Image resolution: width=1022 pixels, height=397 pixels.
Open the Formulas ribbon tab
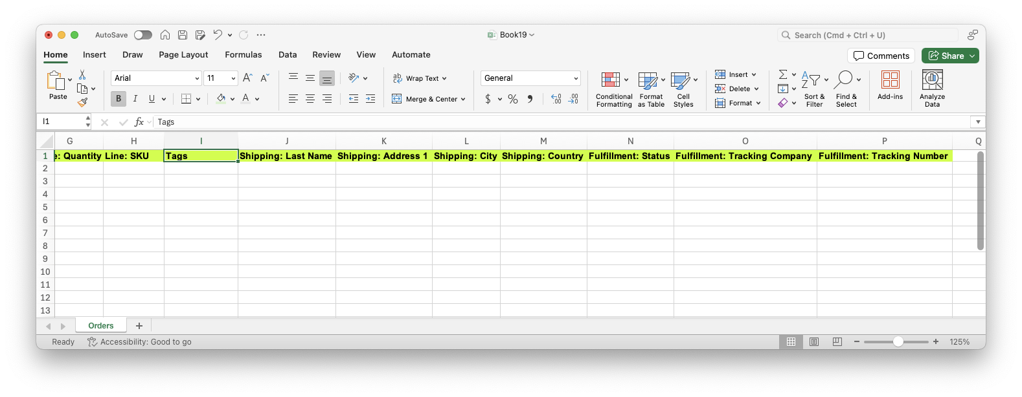coord(244,55)
